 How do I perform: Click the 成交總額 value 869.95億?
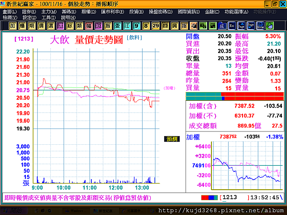coord(249,126)
